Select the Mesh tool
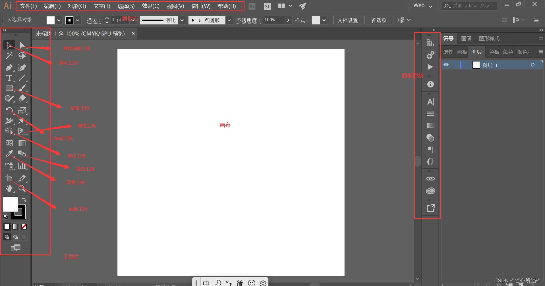Image resolution: width=545 pixels, height=286 pixels. pyautogui.click(x=9, y=143)
